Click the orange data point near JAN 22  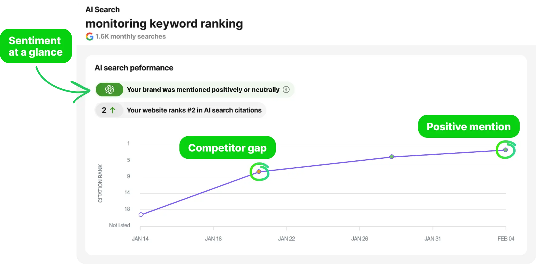[259, 171]
